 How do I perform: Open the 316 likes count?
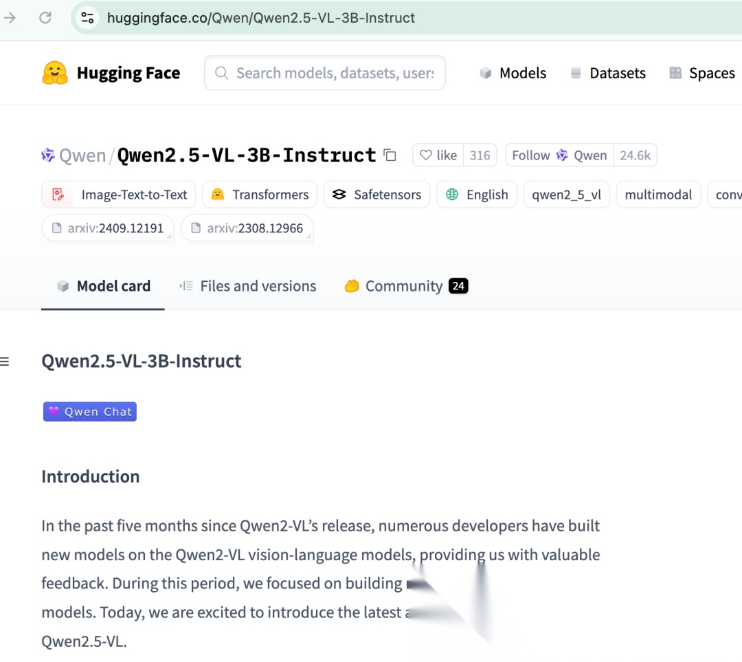[480, 155]
